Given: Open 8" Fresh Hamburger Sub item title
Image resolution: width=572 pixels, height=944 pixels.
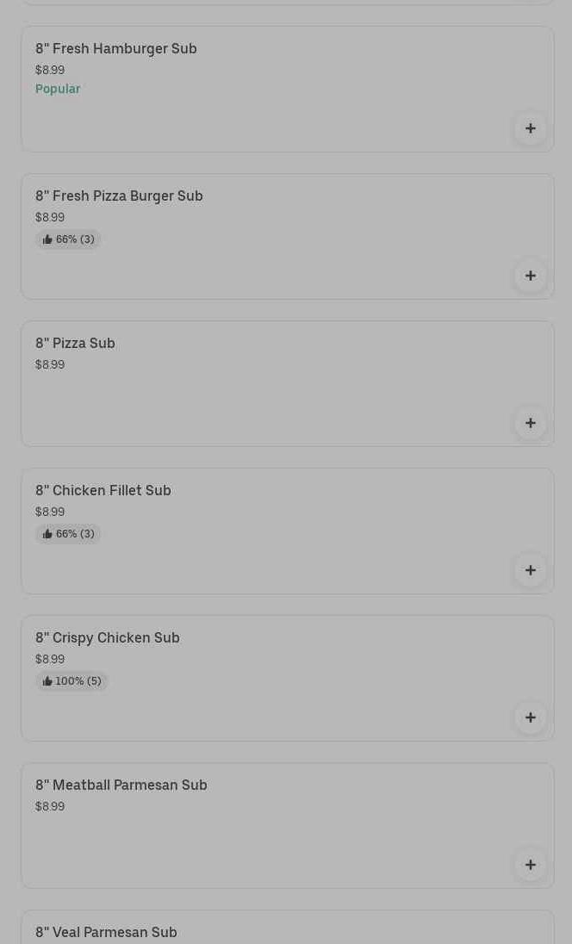Looking at the screenshot, I should pyautogui.click(x=116, y=49).
